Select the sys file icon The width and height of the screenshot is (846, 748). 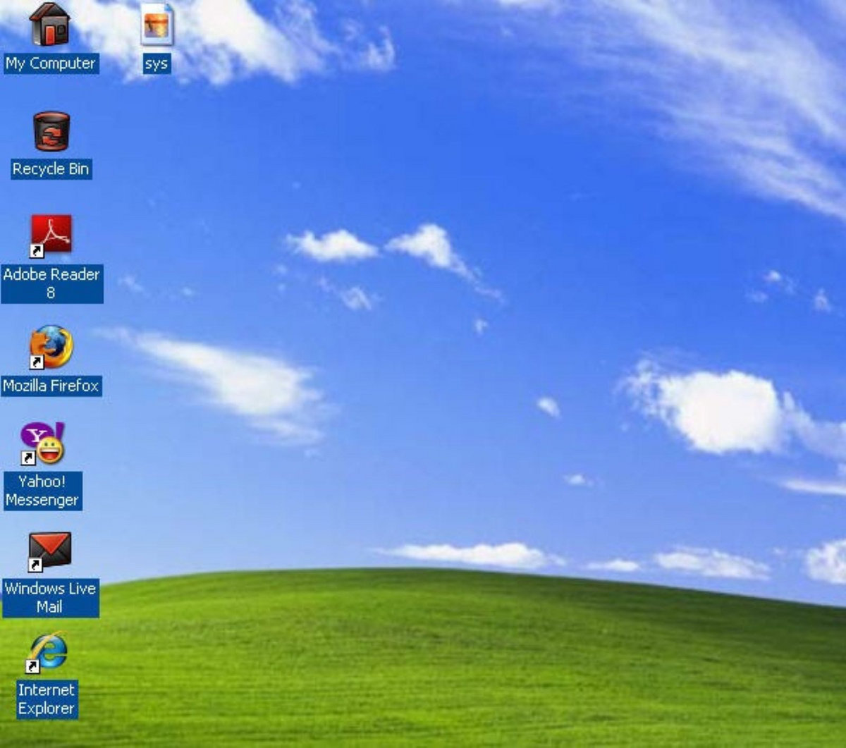(157, 25)
